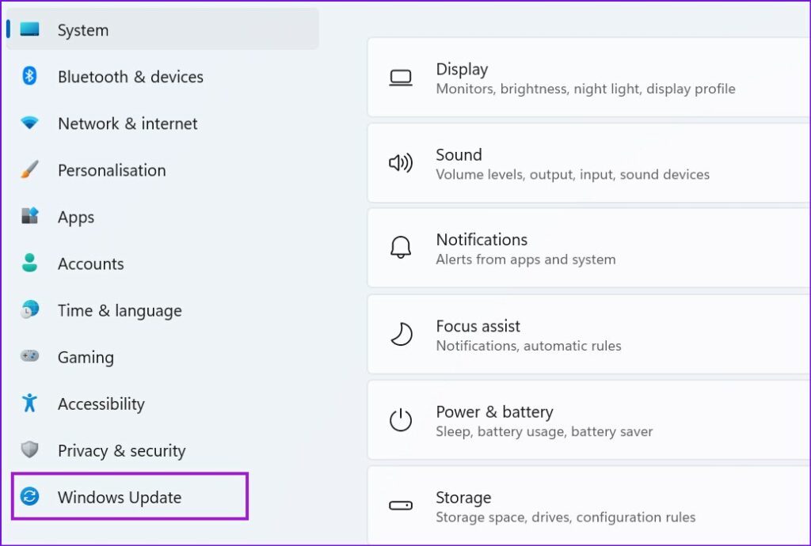Open Personalisation settings
This screenshot has height=546, width=811.
112,170
